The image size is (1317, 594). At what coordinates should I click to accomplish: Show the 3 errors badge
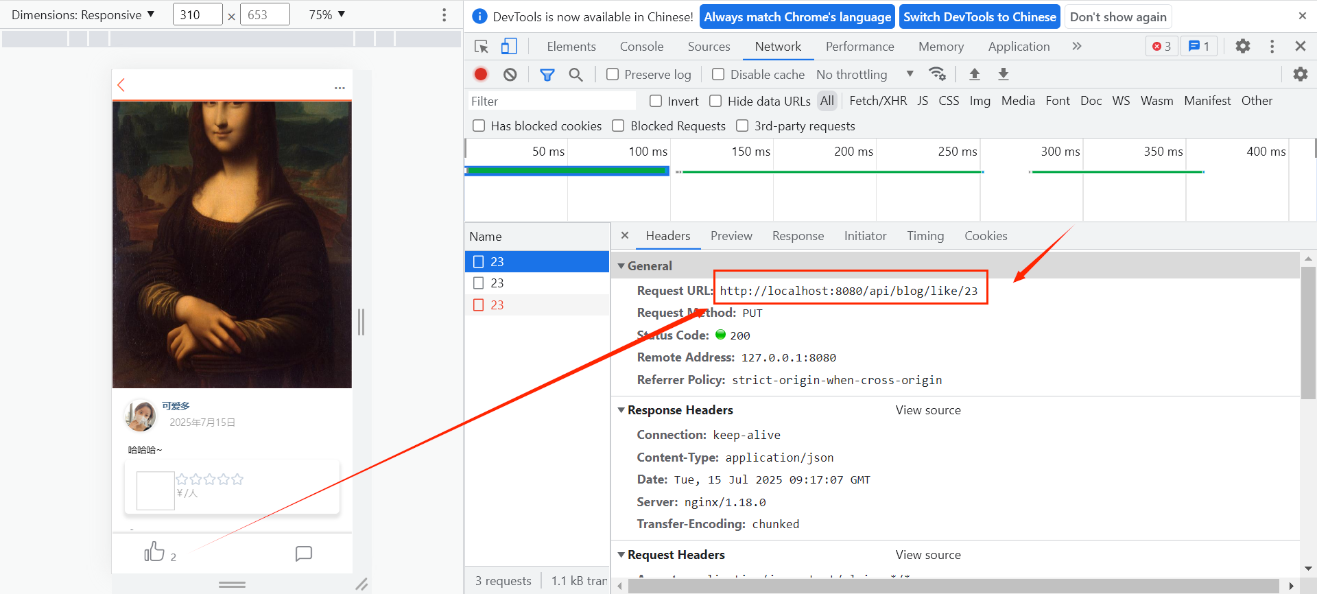click(1161, 46)
